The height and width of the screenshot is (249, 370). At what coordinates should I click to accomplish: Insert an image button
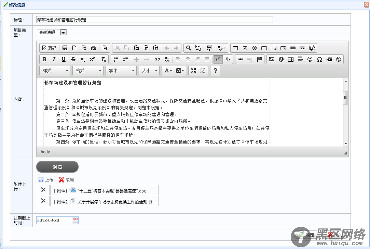(302, 48)
